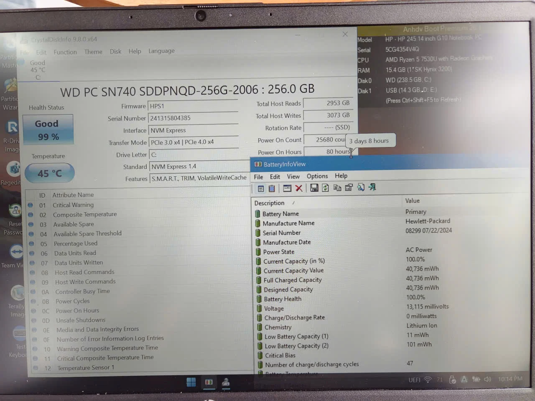Click the red X toolbar icon in BatteryInfoView
The image size is (535, 401).
pyautogui.click(x=299, y=188)
